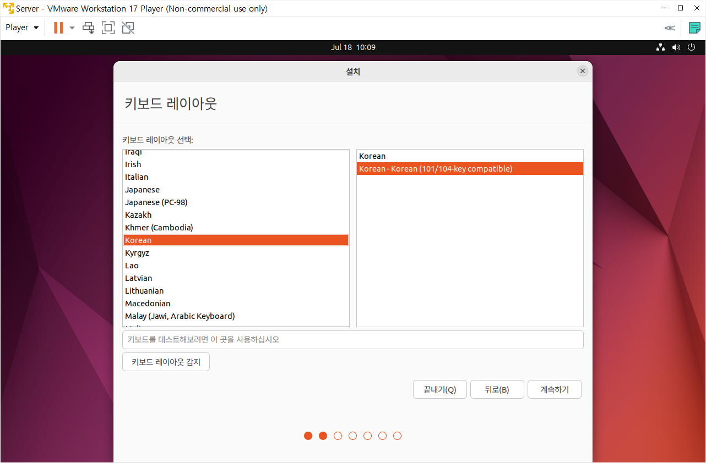Click 계속하기 to continue
706x463 pixels.
pos(555,389)
